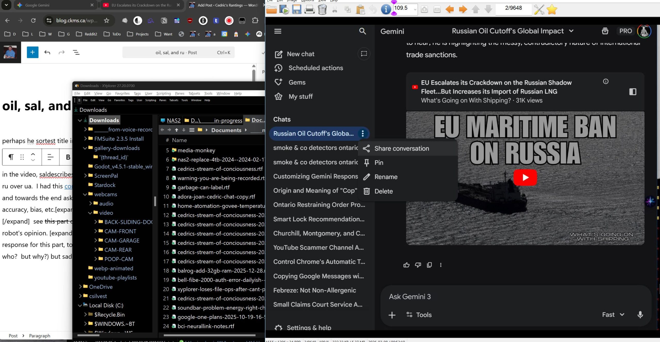The height and width of the screenshot is (342, 660).
Task: Expand the OneDrive tree node
Action: (x=80, y=287)
